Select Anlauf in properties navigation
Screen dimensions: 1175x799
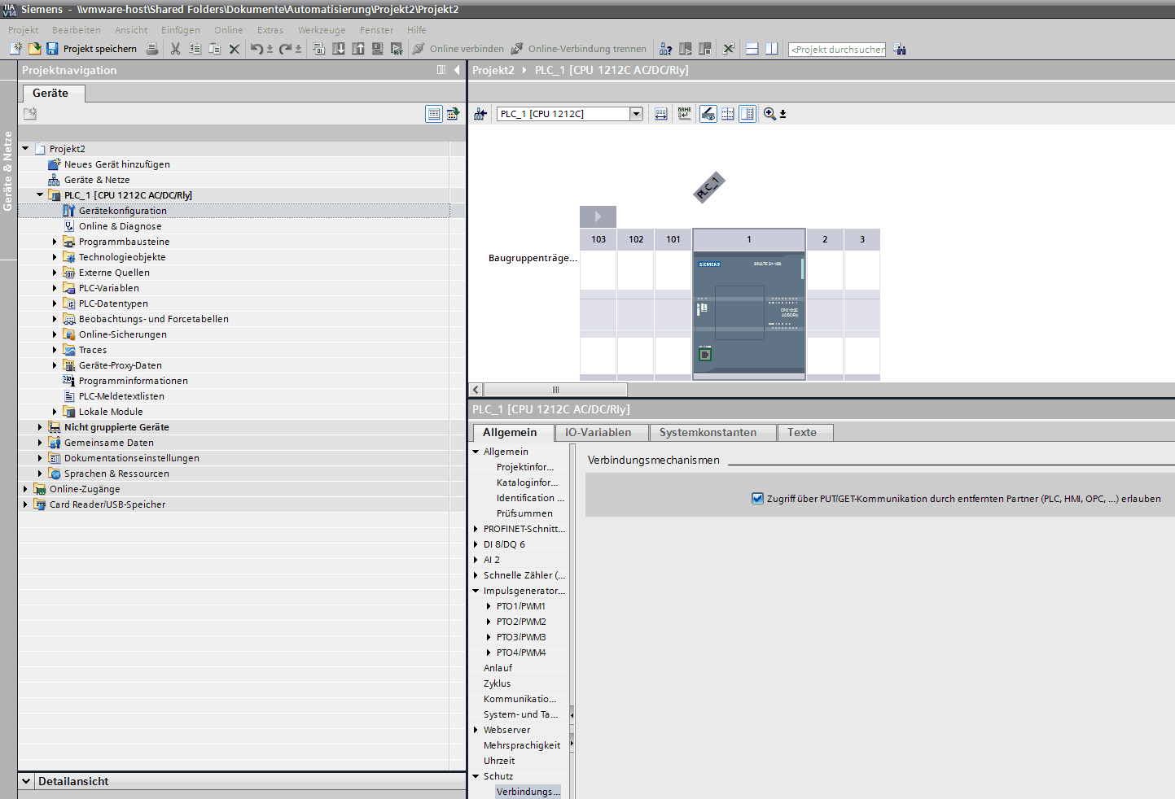(498, 668)
